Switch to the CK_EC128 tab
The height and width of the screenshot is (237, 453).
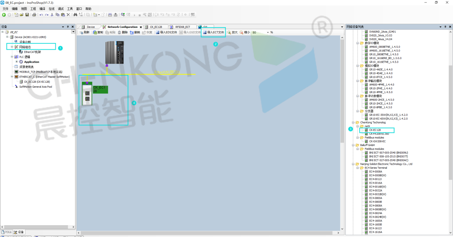pos(156,27)
